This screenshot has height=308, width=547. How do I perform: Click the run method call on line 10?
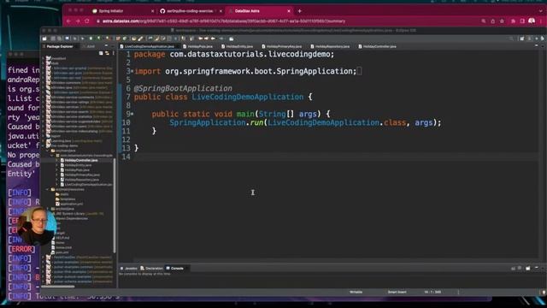[x=256, y=123]
